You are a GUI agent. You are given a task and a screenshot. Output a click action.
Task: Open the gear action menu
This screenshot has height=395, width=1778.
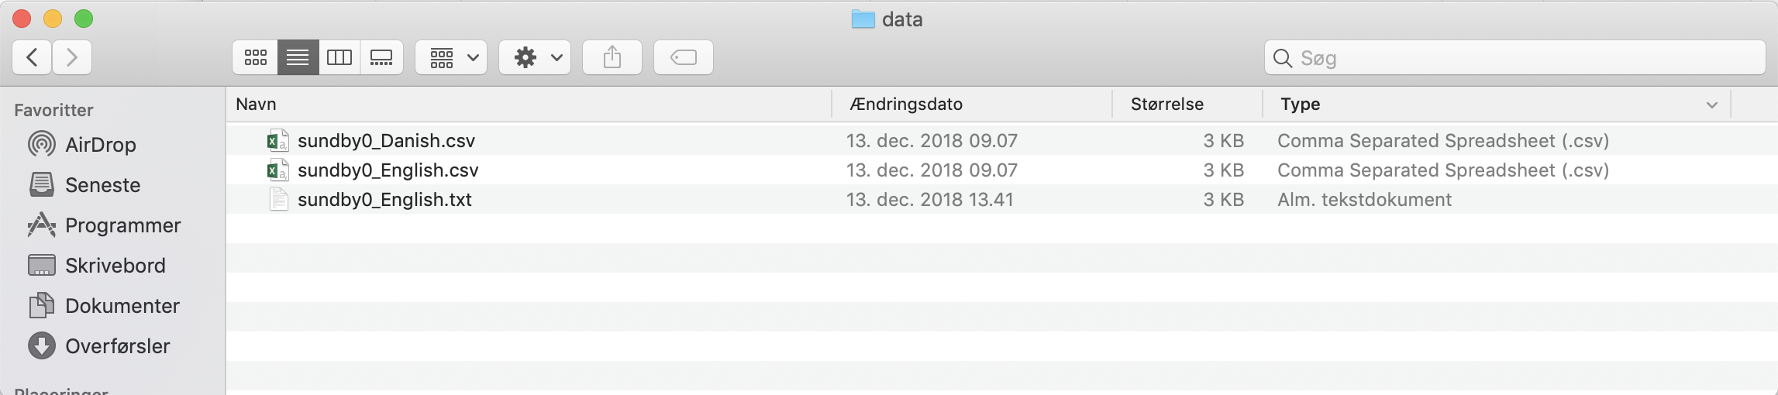point(535,57)
